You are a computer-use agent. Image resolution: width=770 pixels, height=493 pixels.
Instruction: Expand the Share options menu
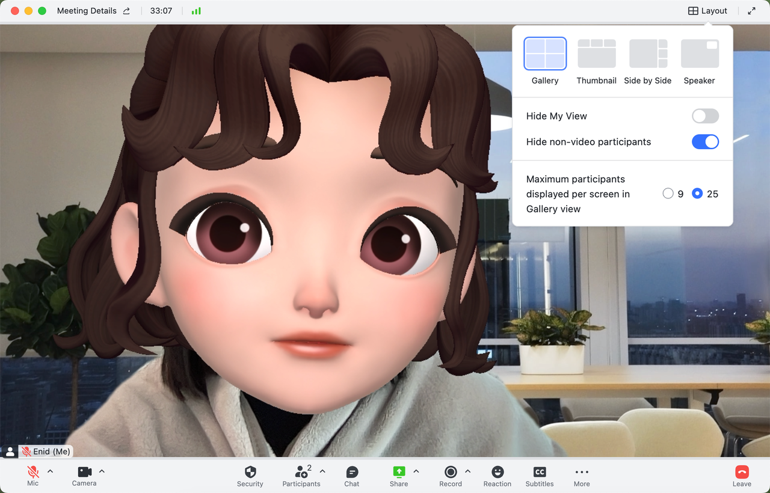414,472
